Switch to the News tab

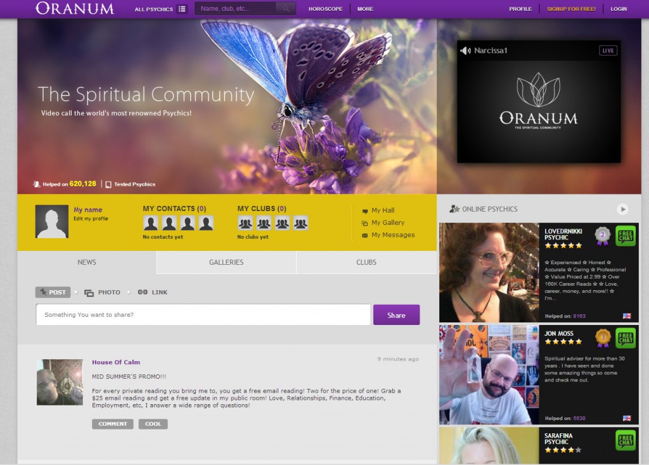(87, 262)
